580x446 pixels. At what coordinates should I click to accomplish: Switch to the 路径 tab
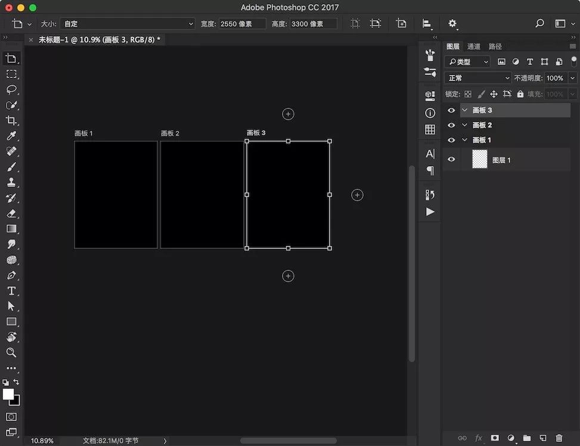click(x=495, y=46)
